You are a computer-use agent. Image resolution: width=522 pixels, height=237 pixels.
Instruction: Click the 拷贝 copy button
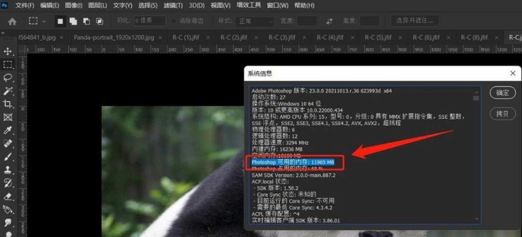click(x=502, y=114)
